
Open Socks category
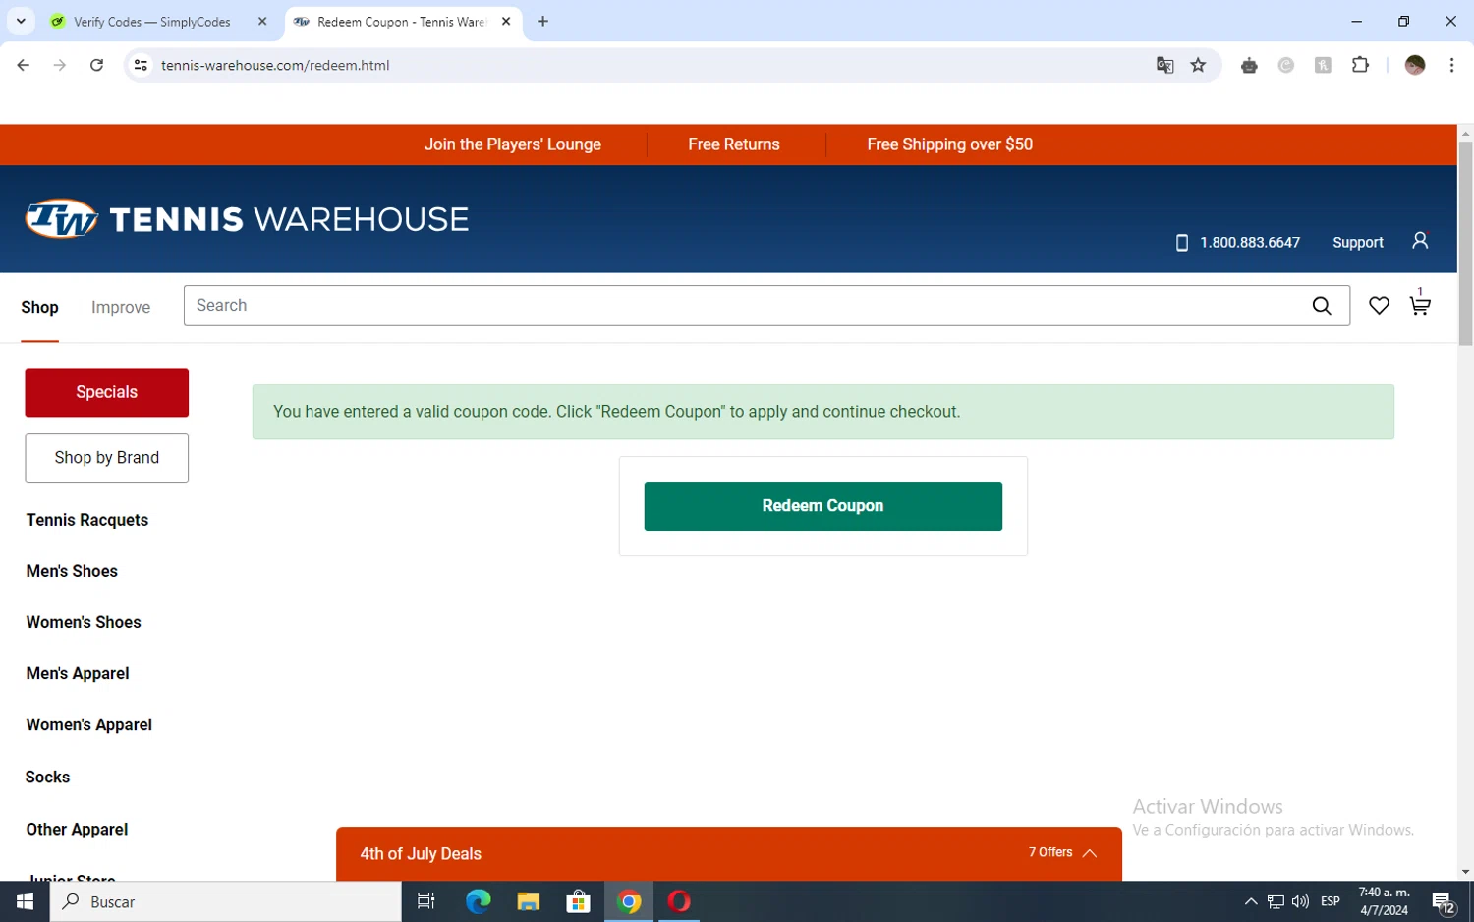pyautogui.click(x=47, y=777)
